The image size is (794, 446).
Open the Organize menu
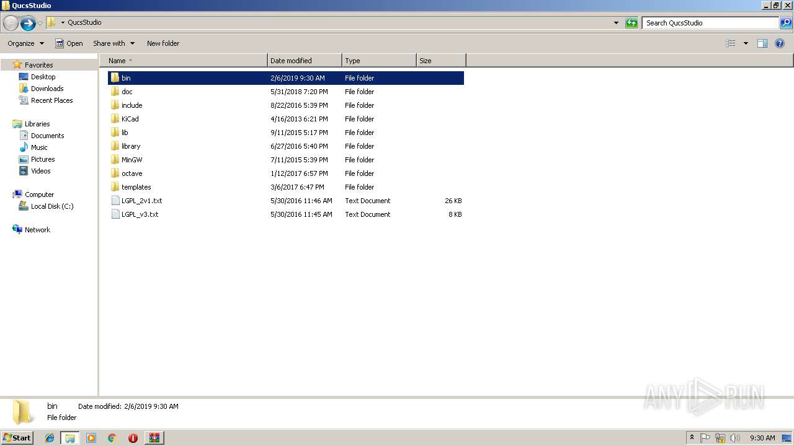point(25,43)
